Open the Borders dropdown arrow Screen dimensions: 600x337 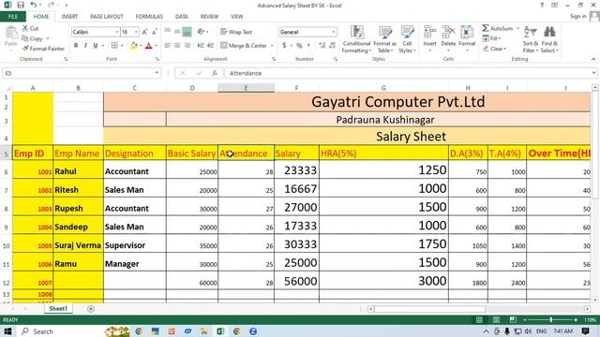pyautogui.click(x=122, y=46)
